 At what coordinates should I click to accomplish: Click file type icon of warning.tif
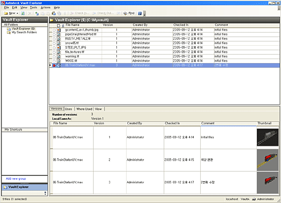click(59, 57)
